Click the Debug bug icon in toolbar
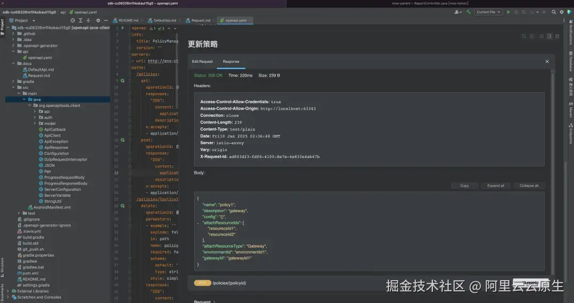Image resolution: width=574 pixels, height=303 pixels. 516,12
